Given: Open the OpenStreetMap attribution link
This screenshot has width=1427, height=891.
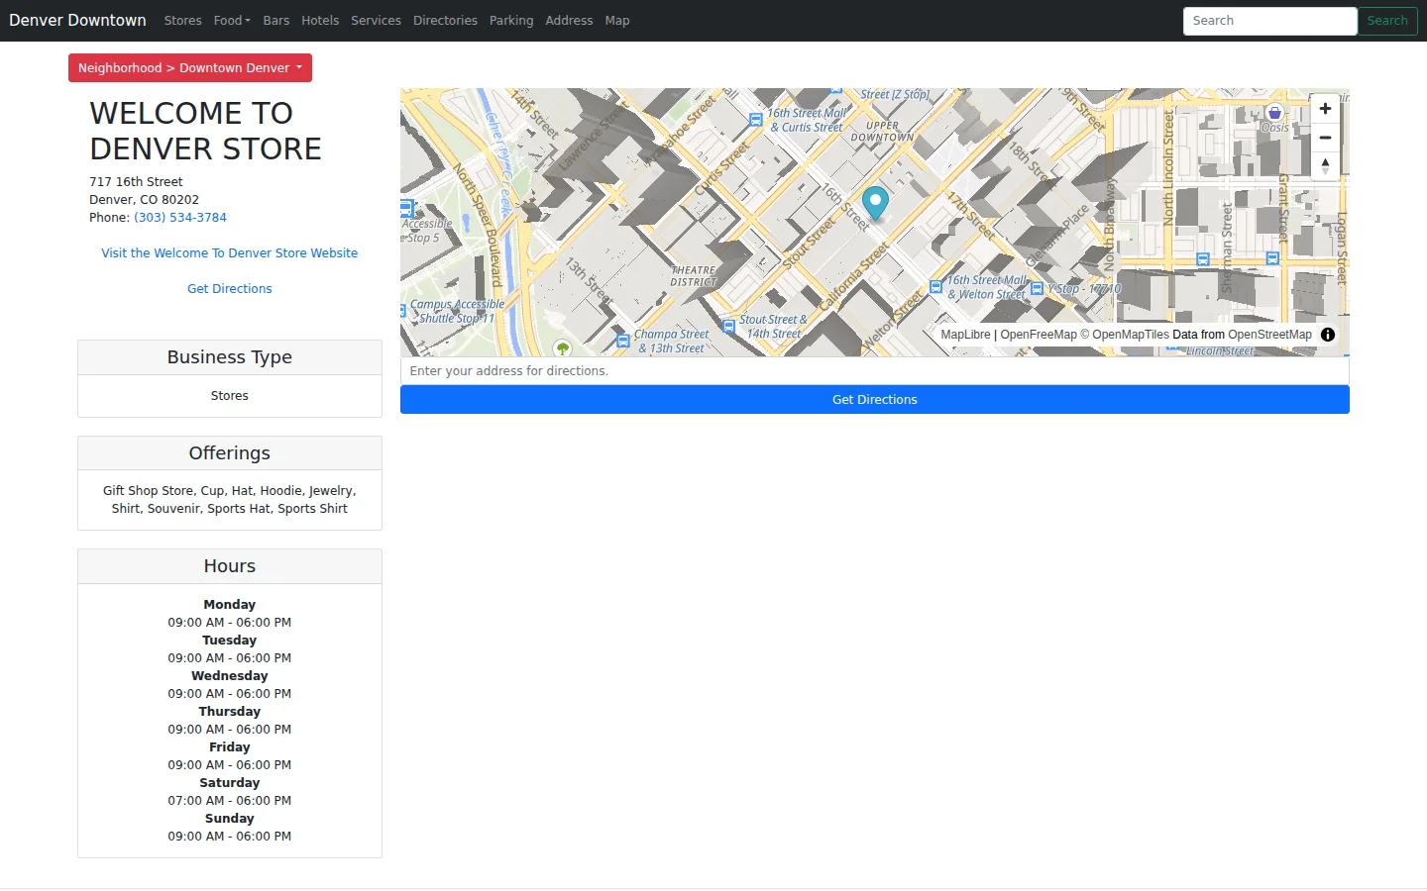Looking at the screenshot, I should [x=1269, y=335].
